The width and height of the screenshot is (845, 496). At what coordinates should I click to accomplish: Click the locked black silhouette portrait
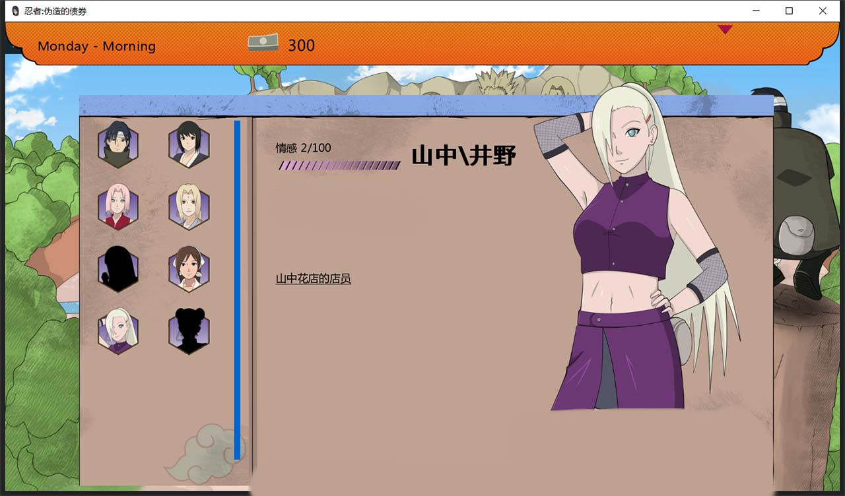click(118, 268)
